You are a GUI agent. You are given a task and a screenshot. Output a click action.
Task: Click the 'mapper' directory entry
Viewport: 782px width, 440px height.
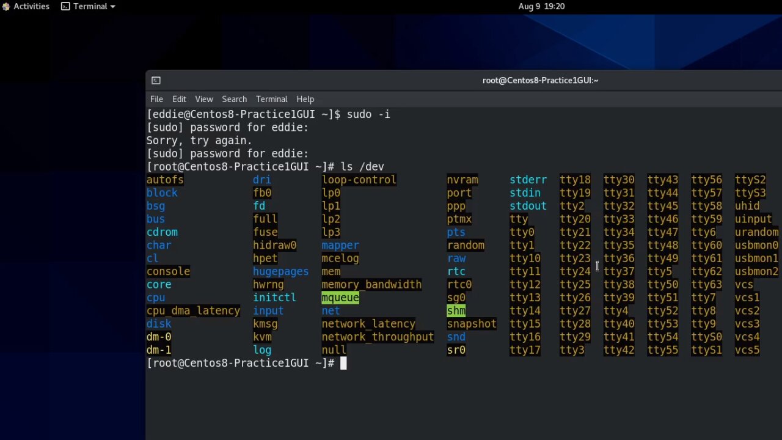point(340,245)
